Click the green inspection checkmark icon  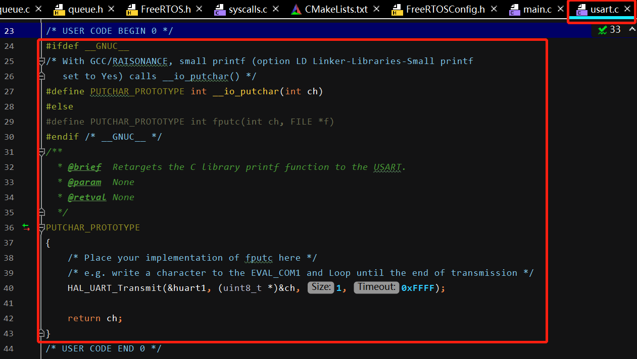[x=602, y=30]
